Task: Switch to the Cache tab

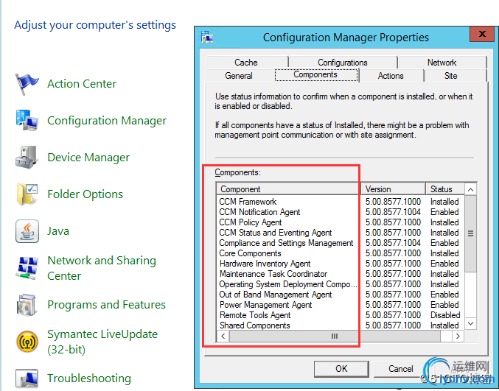Action: pos(246,63)
